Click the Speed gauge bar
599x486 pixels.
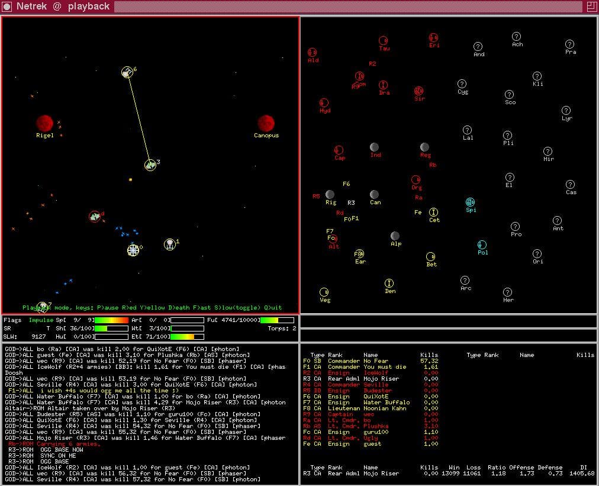(x=111, y=320)
